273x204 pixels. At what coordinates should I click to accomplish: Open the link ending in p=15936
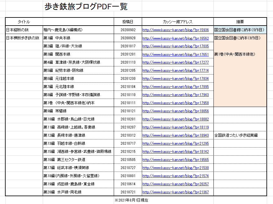point(175,30)
